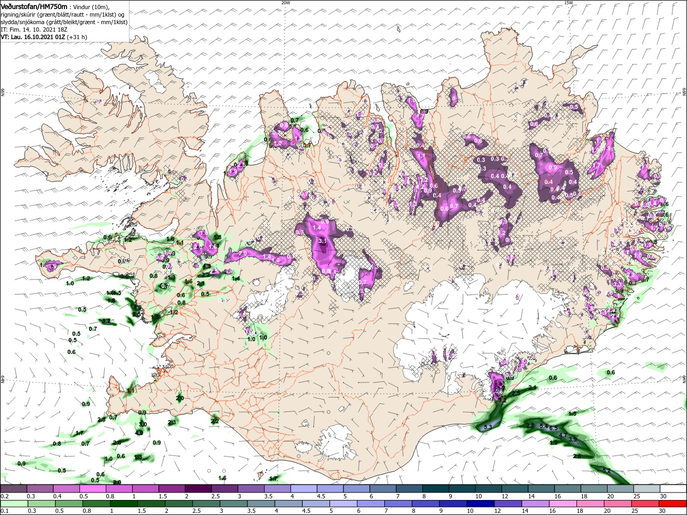The height and width of the screenshot is (515, 687).
Task: Click the darkest green 1 rain legend swatch
Action: point(123,503)
